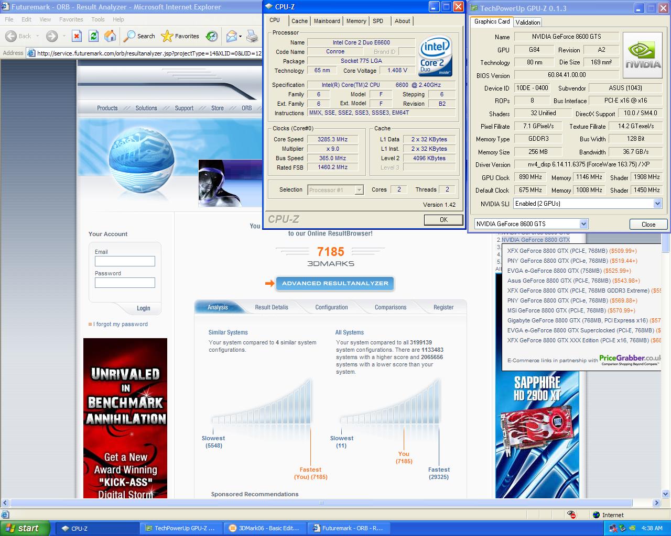Click the Advanced ResultAnalyzer button

pyautogui.click(x=335, y=283)
